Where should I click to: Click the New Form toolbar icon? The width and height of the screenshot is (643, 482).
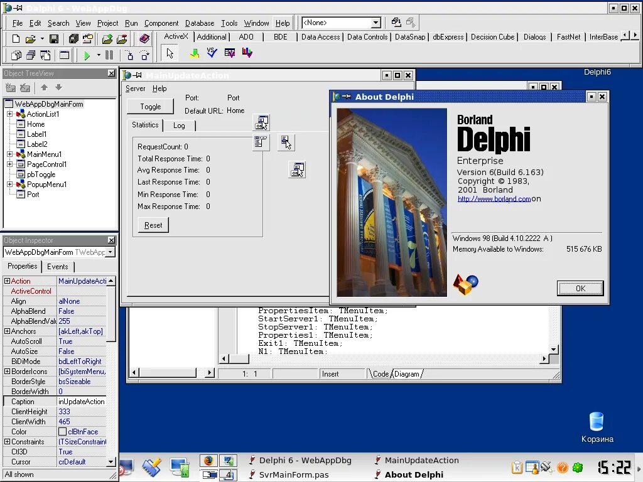(65, 55)
